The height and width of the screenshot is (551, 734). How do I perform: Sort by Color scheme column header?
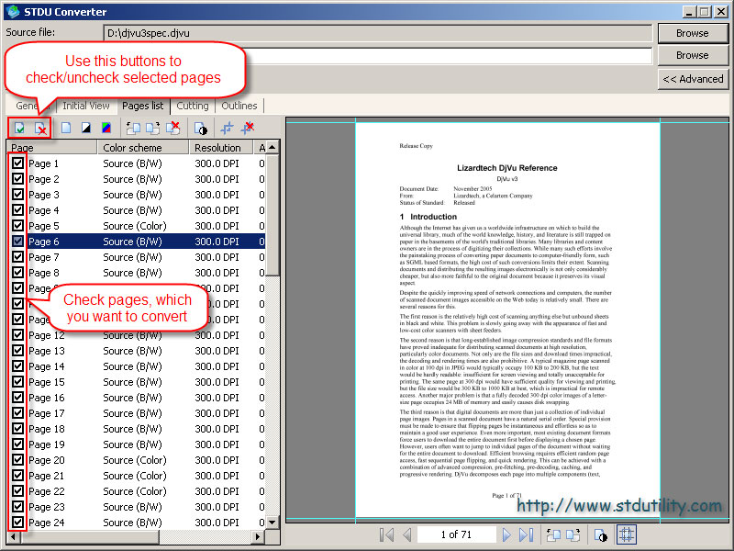pyautogui.click(x=143, y=148)
